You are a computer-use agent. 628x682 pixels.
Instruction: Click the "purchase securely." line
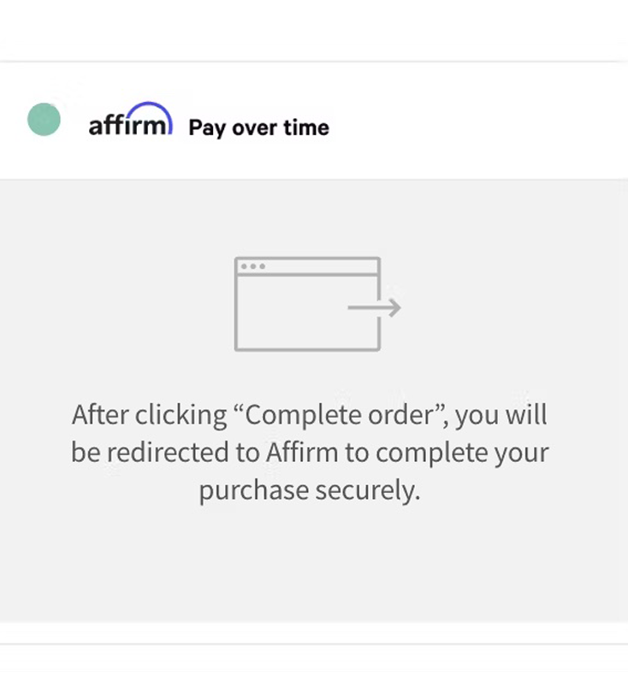click(x=310, y=490)
